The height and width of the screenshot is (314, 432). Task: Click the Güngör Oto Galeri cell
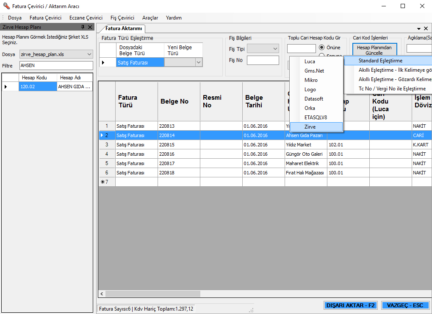[x=306, y=154]
